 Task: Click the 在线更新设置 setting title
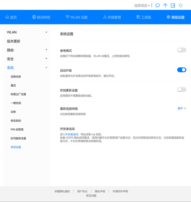click(x=69, y=90)
